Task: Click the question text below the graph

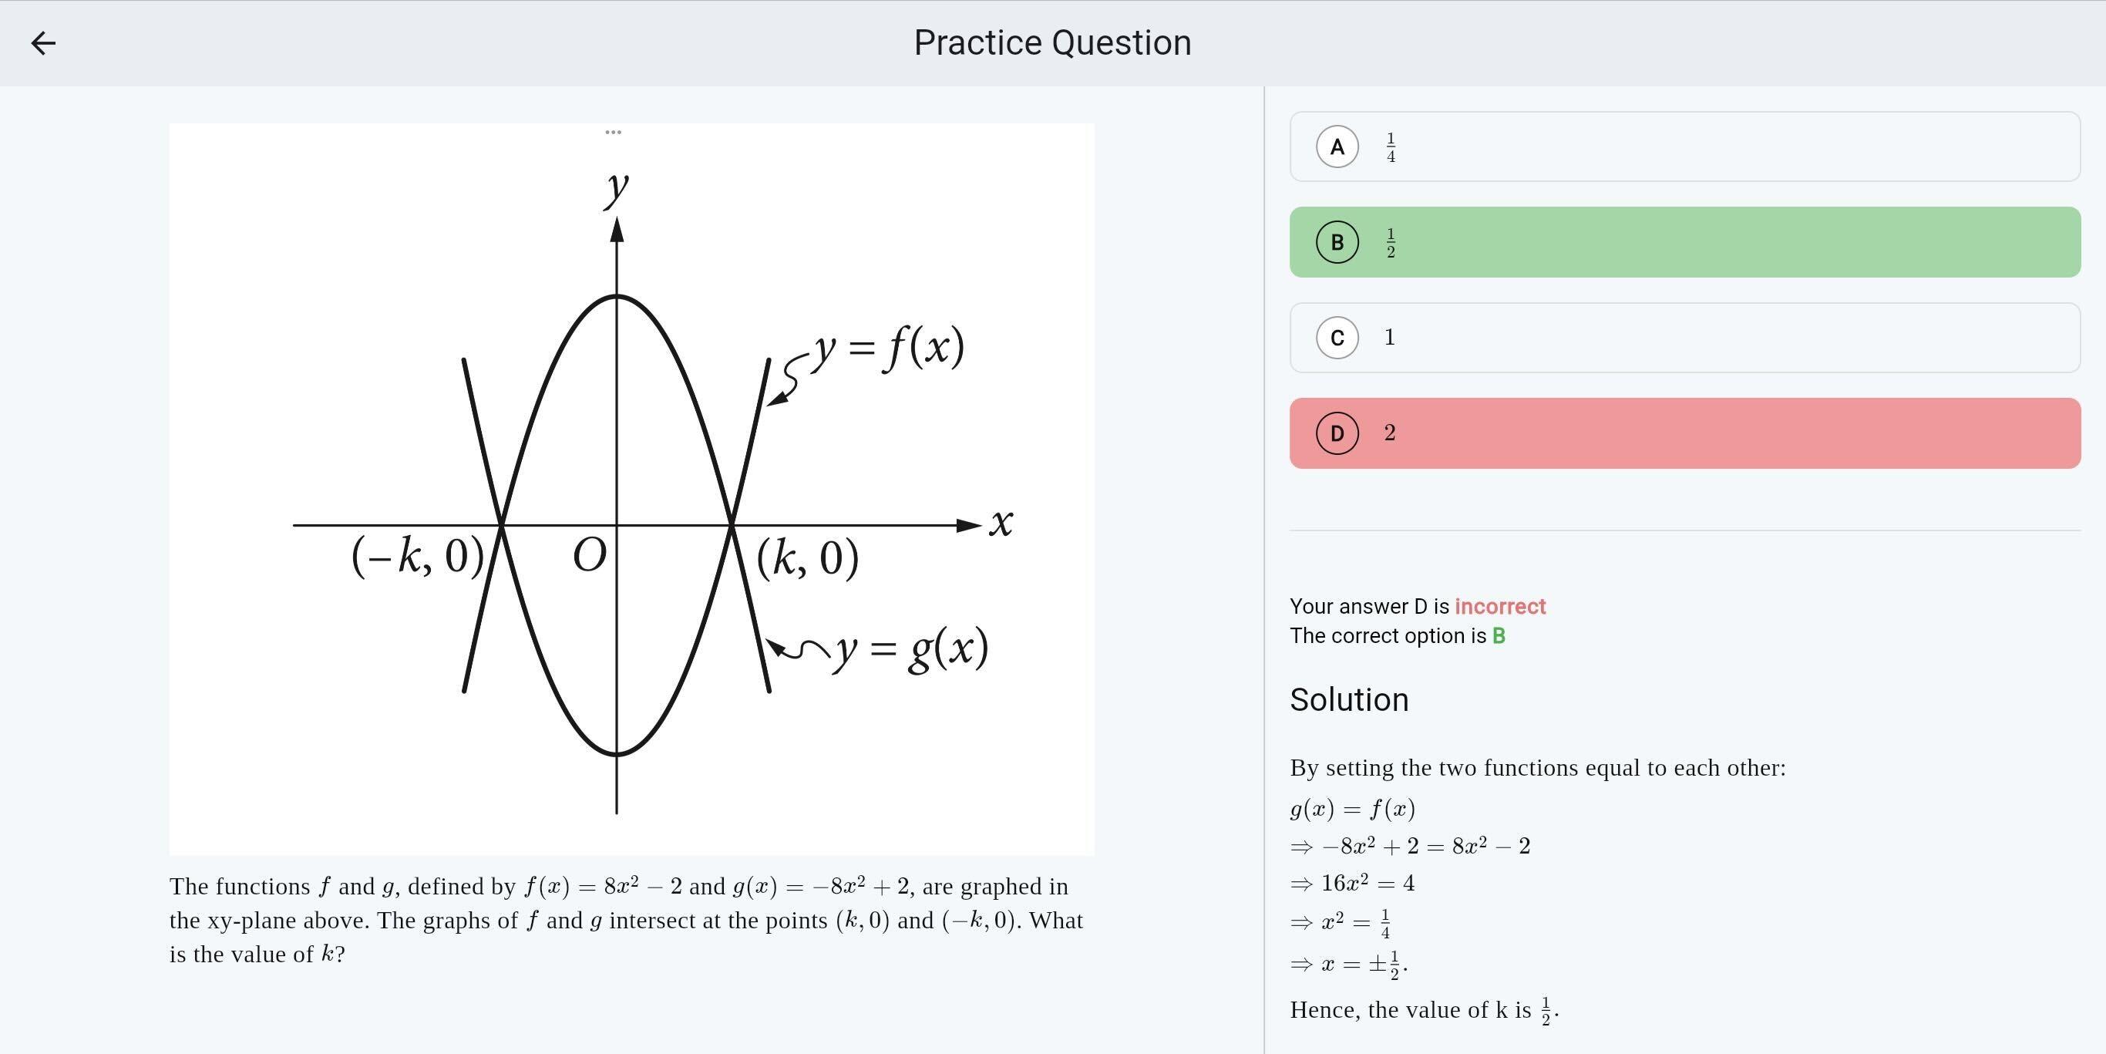Action: pos(626,920)
